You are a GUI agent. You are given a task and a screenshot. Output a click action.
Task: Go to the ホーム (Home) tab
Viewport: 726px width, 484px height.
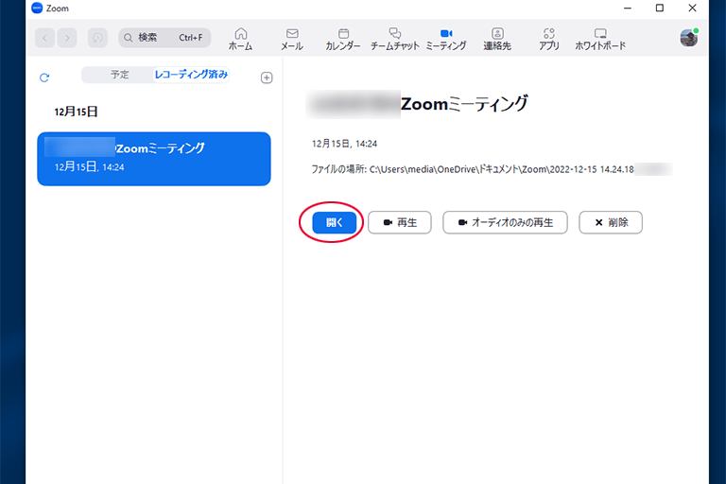[241, 39]
